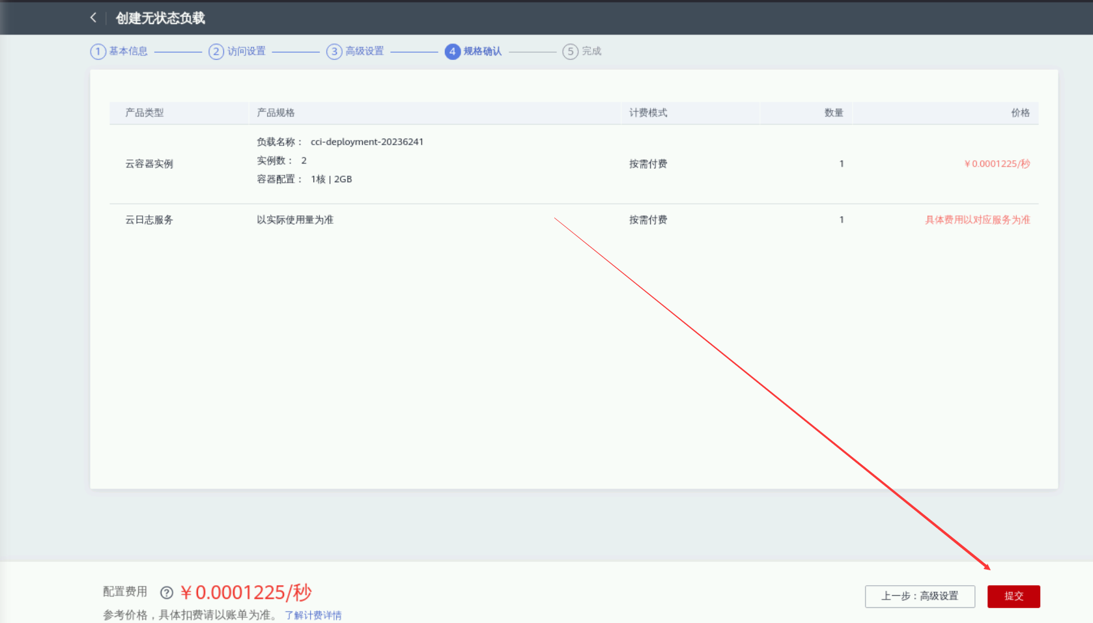Viewport: 1093px width, 623px height.
Task: Click price ¥0.0001225/秒 in 云容器实例 row
Action: click(997, 164)
